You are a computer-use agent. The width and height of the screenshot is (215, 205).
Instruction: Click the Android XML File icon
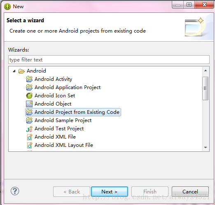coord(30,137)
